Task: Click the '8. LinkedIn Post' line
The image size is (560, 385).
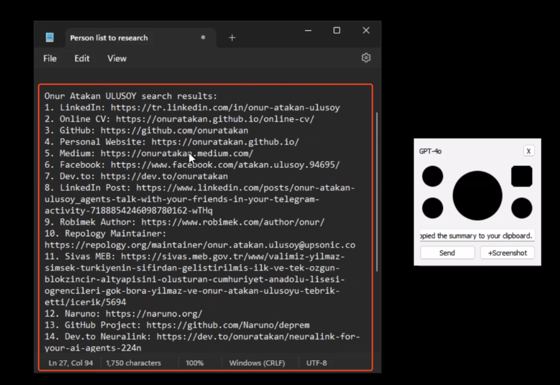Action: [x=200, y=188]
